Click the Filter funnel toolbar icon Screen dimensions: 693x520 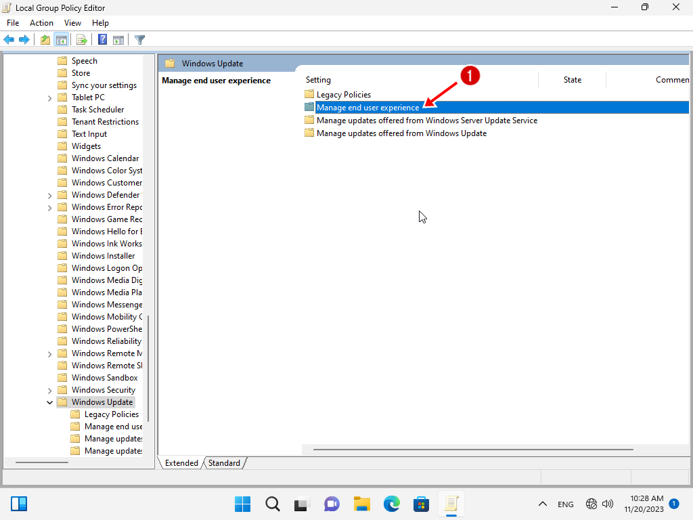pos(139,39)
